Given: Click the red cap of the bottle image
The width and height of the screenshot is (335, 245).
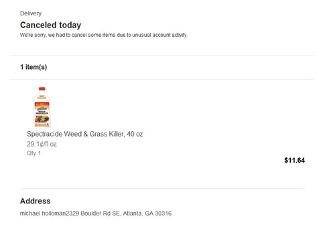Looking at the screenshot, I should point(42,88).
